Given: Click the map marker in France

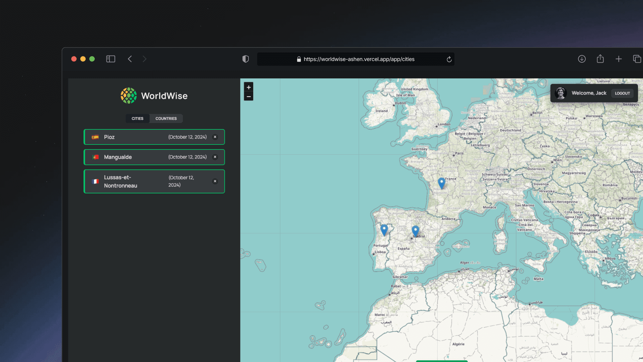Looking at the screenshot, I should pyautogui.click(x=442, y=183).
